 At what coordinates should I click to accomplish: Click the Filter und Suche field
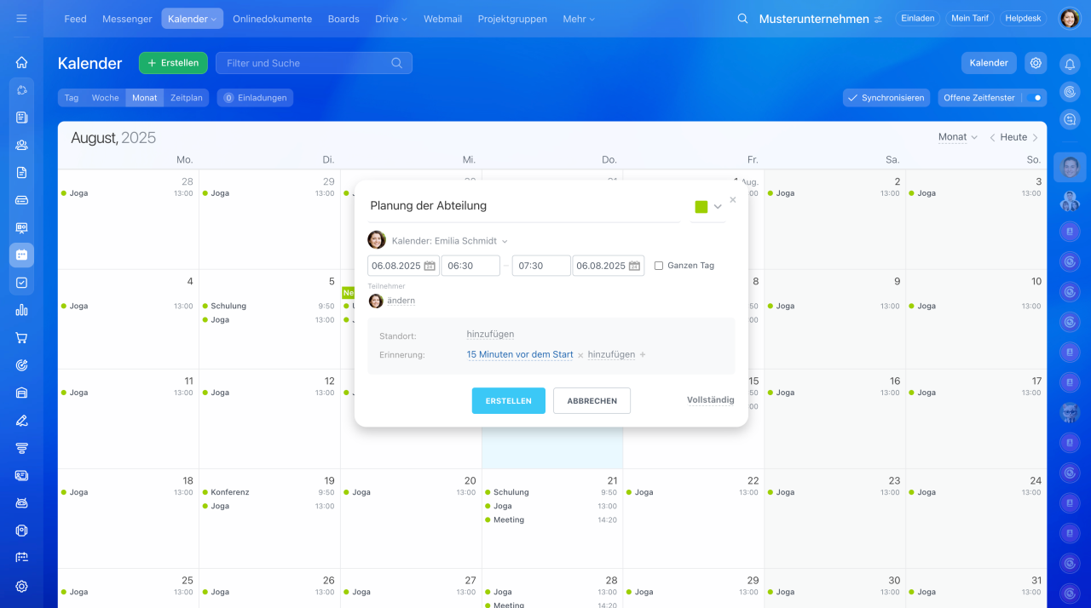point(314,63)
